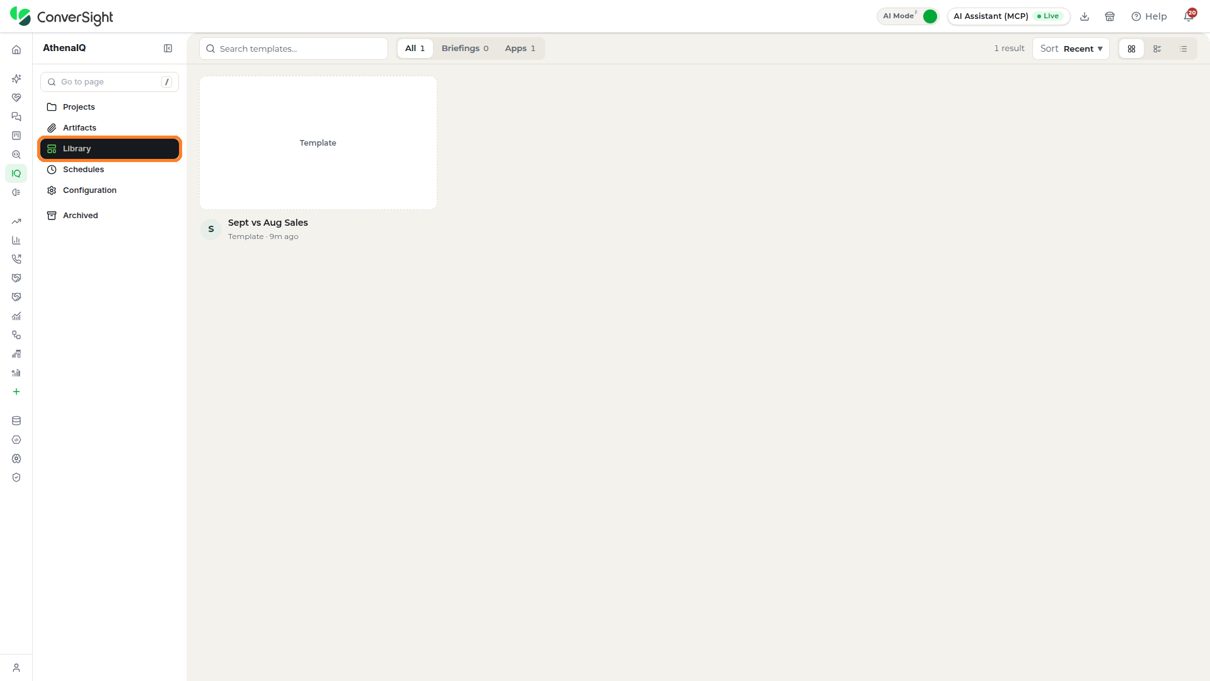Click the ConverSight logo

[62, 16]
